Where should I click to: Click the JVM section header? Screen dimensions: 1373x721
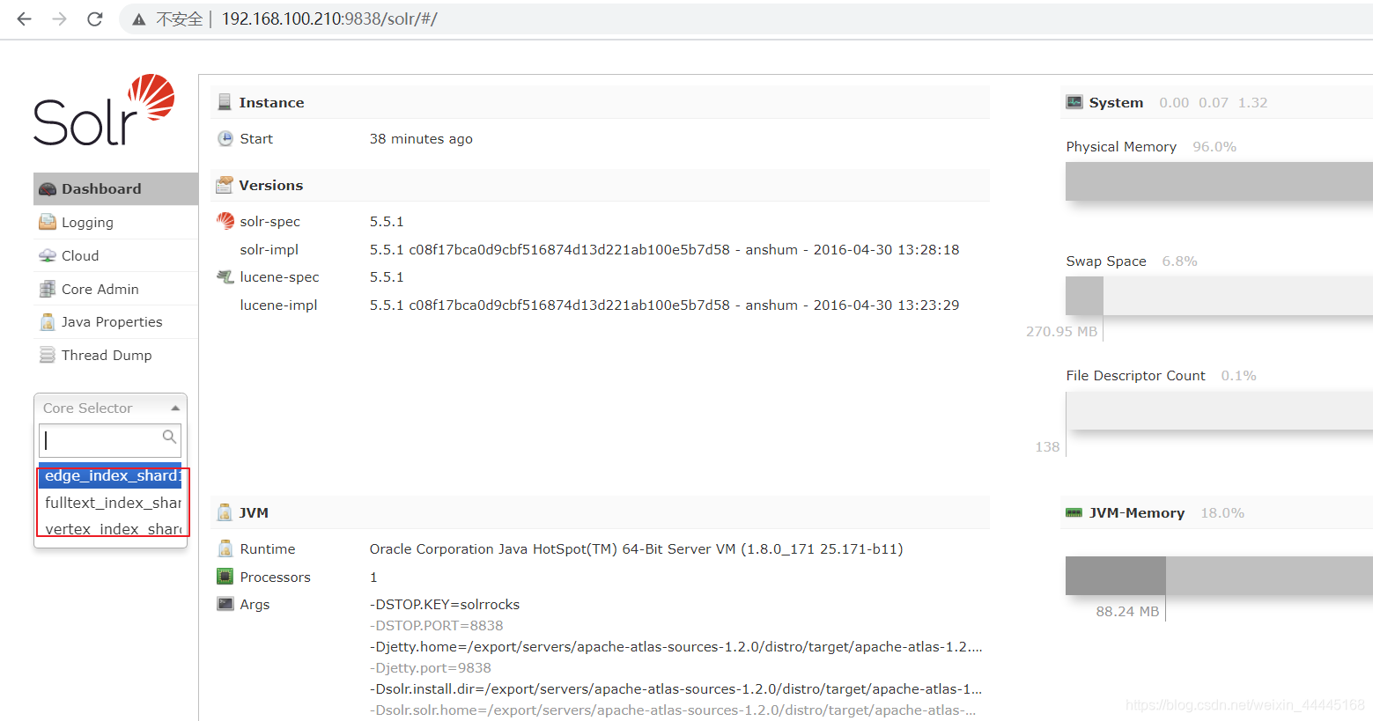[601, 512]
